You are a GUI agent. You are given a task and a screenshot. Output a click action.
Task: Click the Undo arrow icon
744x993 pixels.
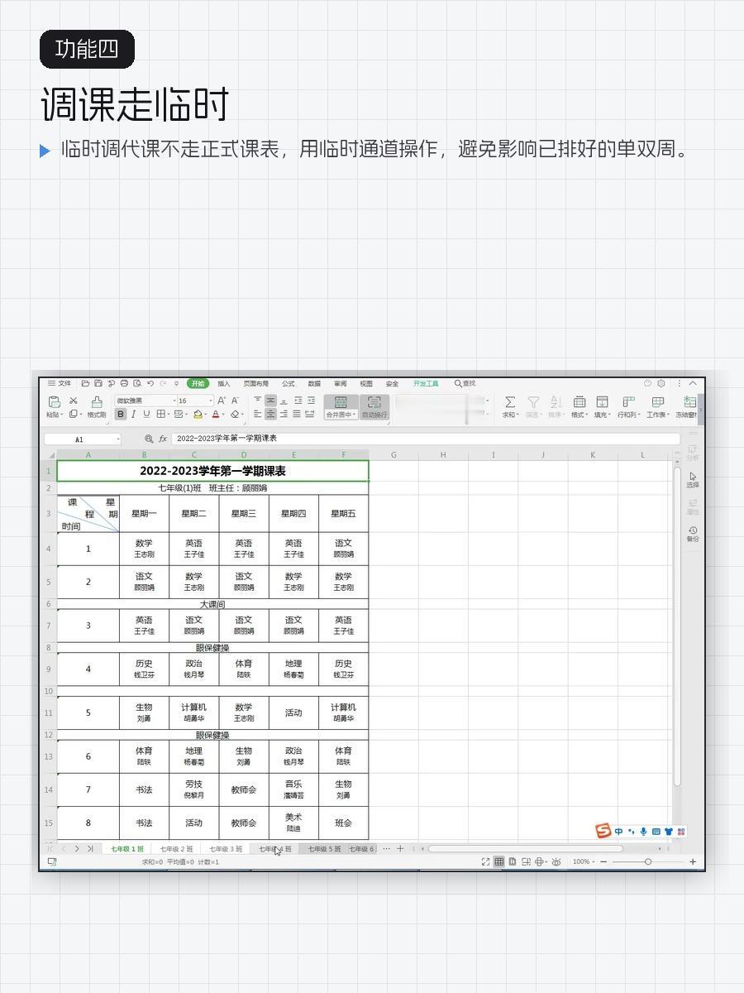point(150,383)
